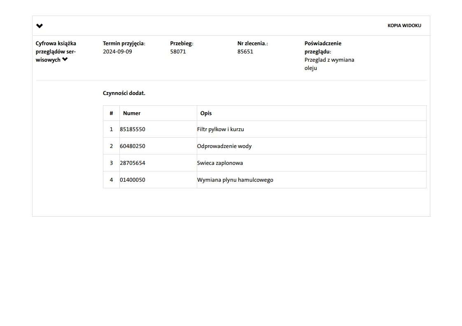
Task: Click the Odprowadzenie wody row description
Action: (224, 146)
